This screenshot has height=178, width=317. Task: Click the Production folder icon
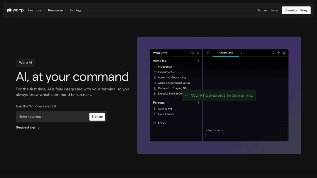tap(155, 67)
